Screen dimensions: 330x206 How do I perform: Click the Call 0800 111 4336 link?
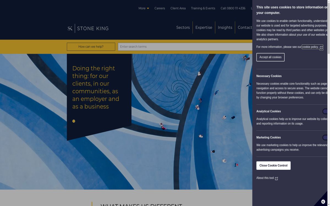[233, 8]
